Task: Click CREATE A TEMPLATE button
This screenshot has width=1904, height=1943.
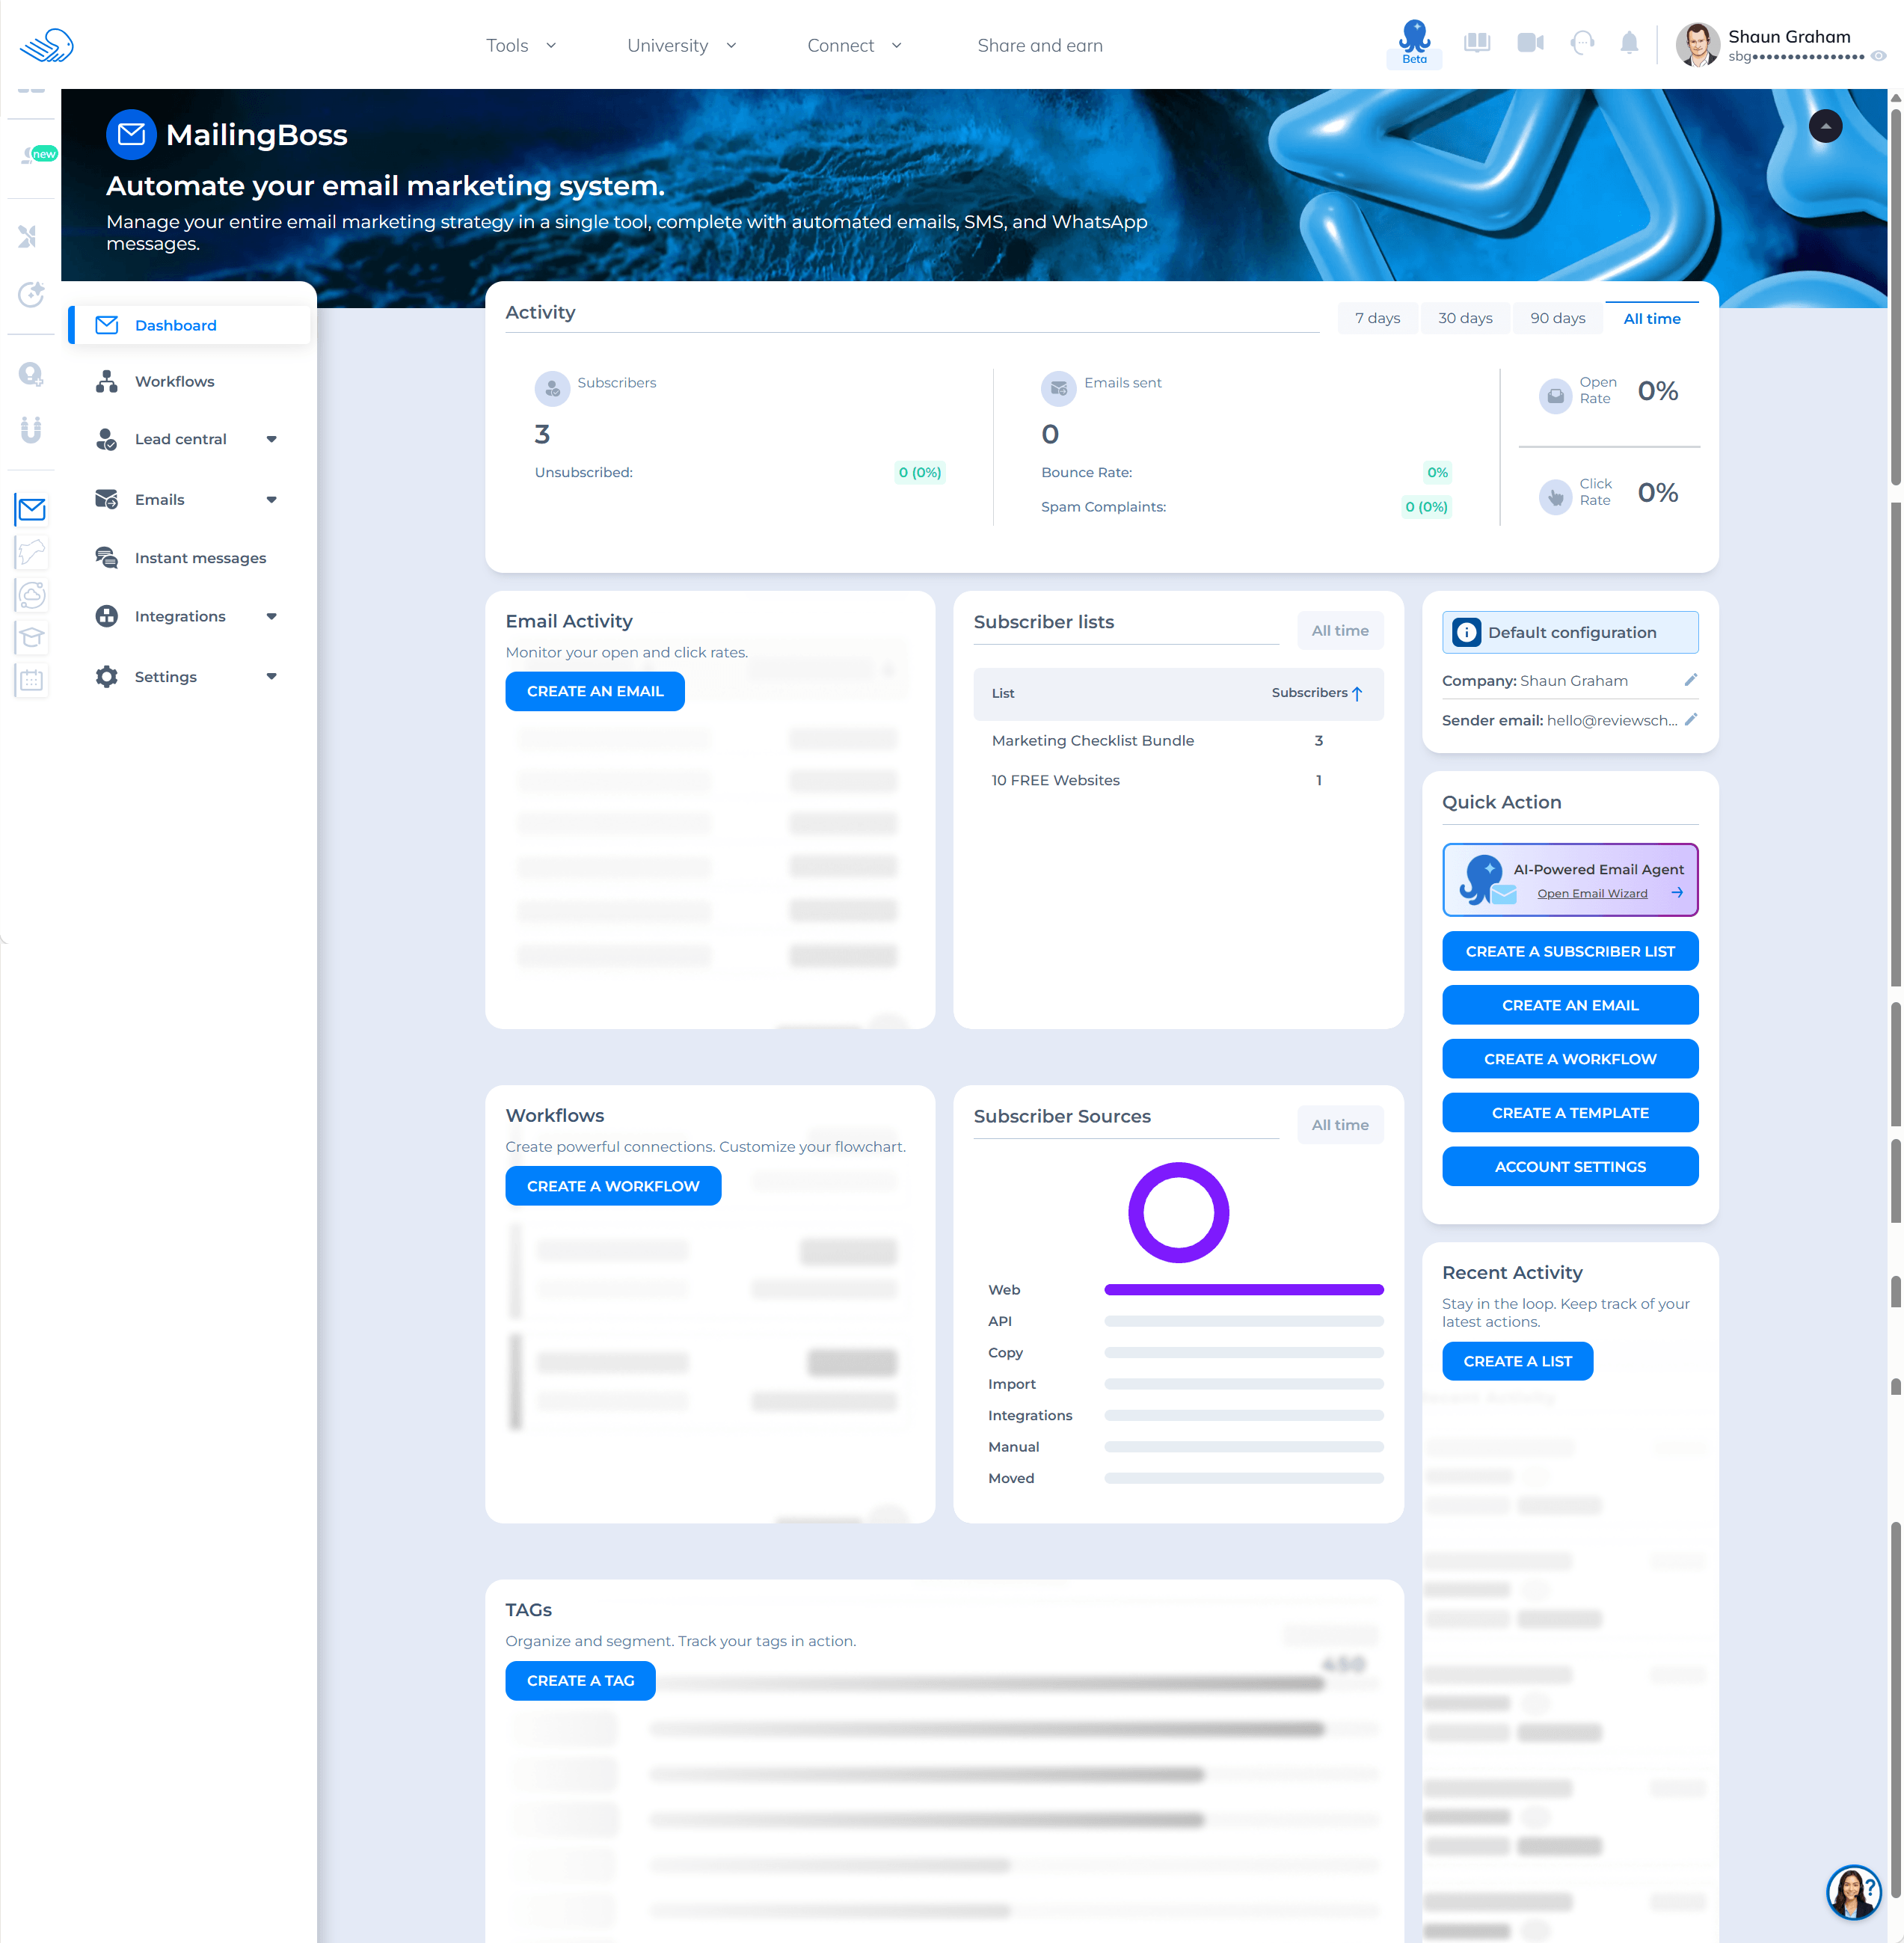Action: (1569, 1112)
